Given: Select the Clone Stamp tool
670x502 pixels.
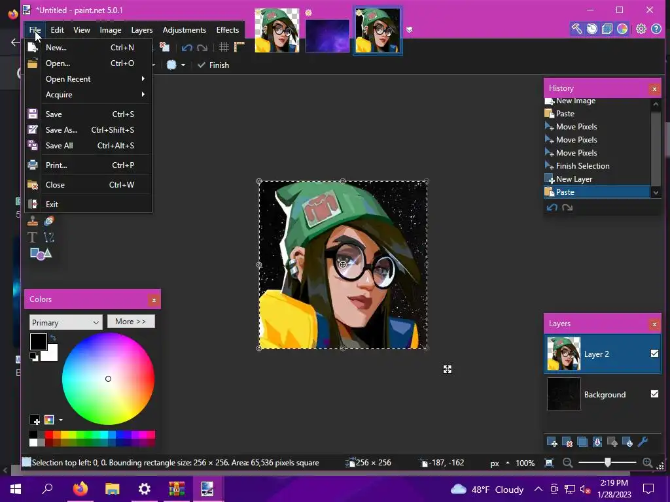Looking at the screenshot, I should (x=33, y=221).
